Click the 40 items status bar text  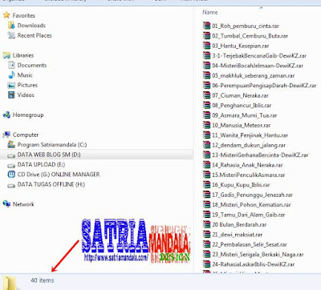pyautogui.click(x=43, y=280)
